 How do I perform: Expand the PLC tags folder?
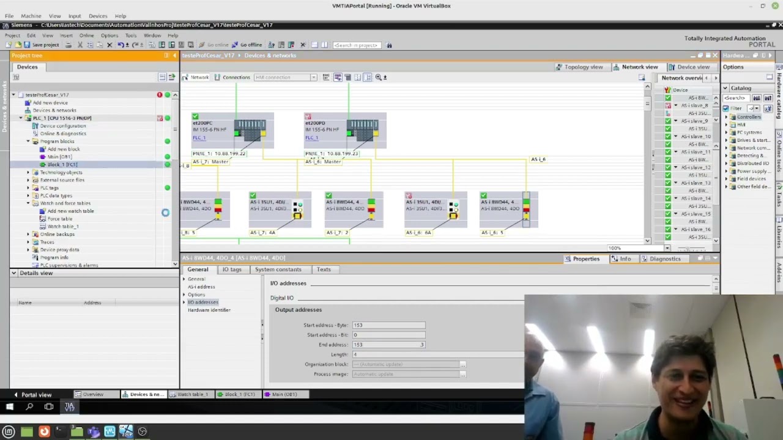(28, 188)
